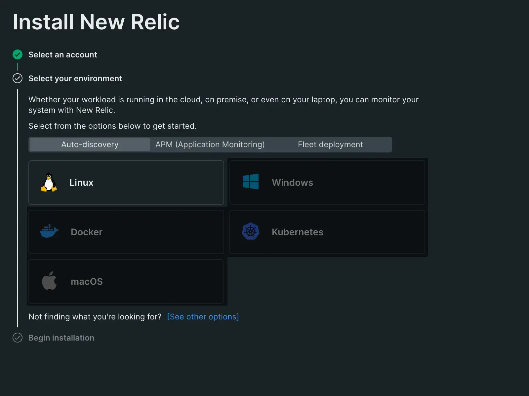Click the Begin installation step circle icon
The width and height of the screenshot is (529, 396).
point(18,338)
